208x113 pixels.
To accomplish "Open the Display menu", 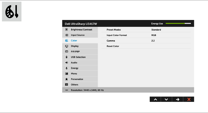I will coord(80,46).
